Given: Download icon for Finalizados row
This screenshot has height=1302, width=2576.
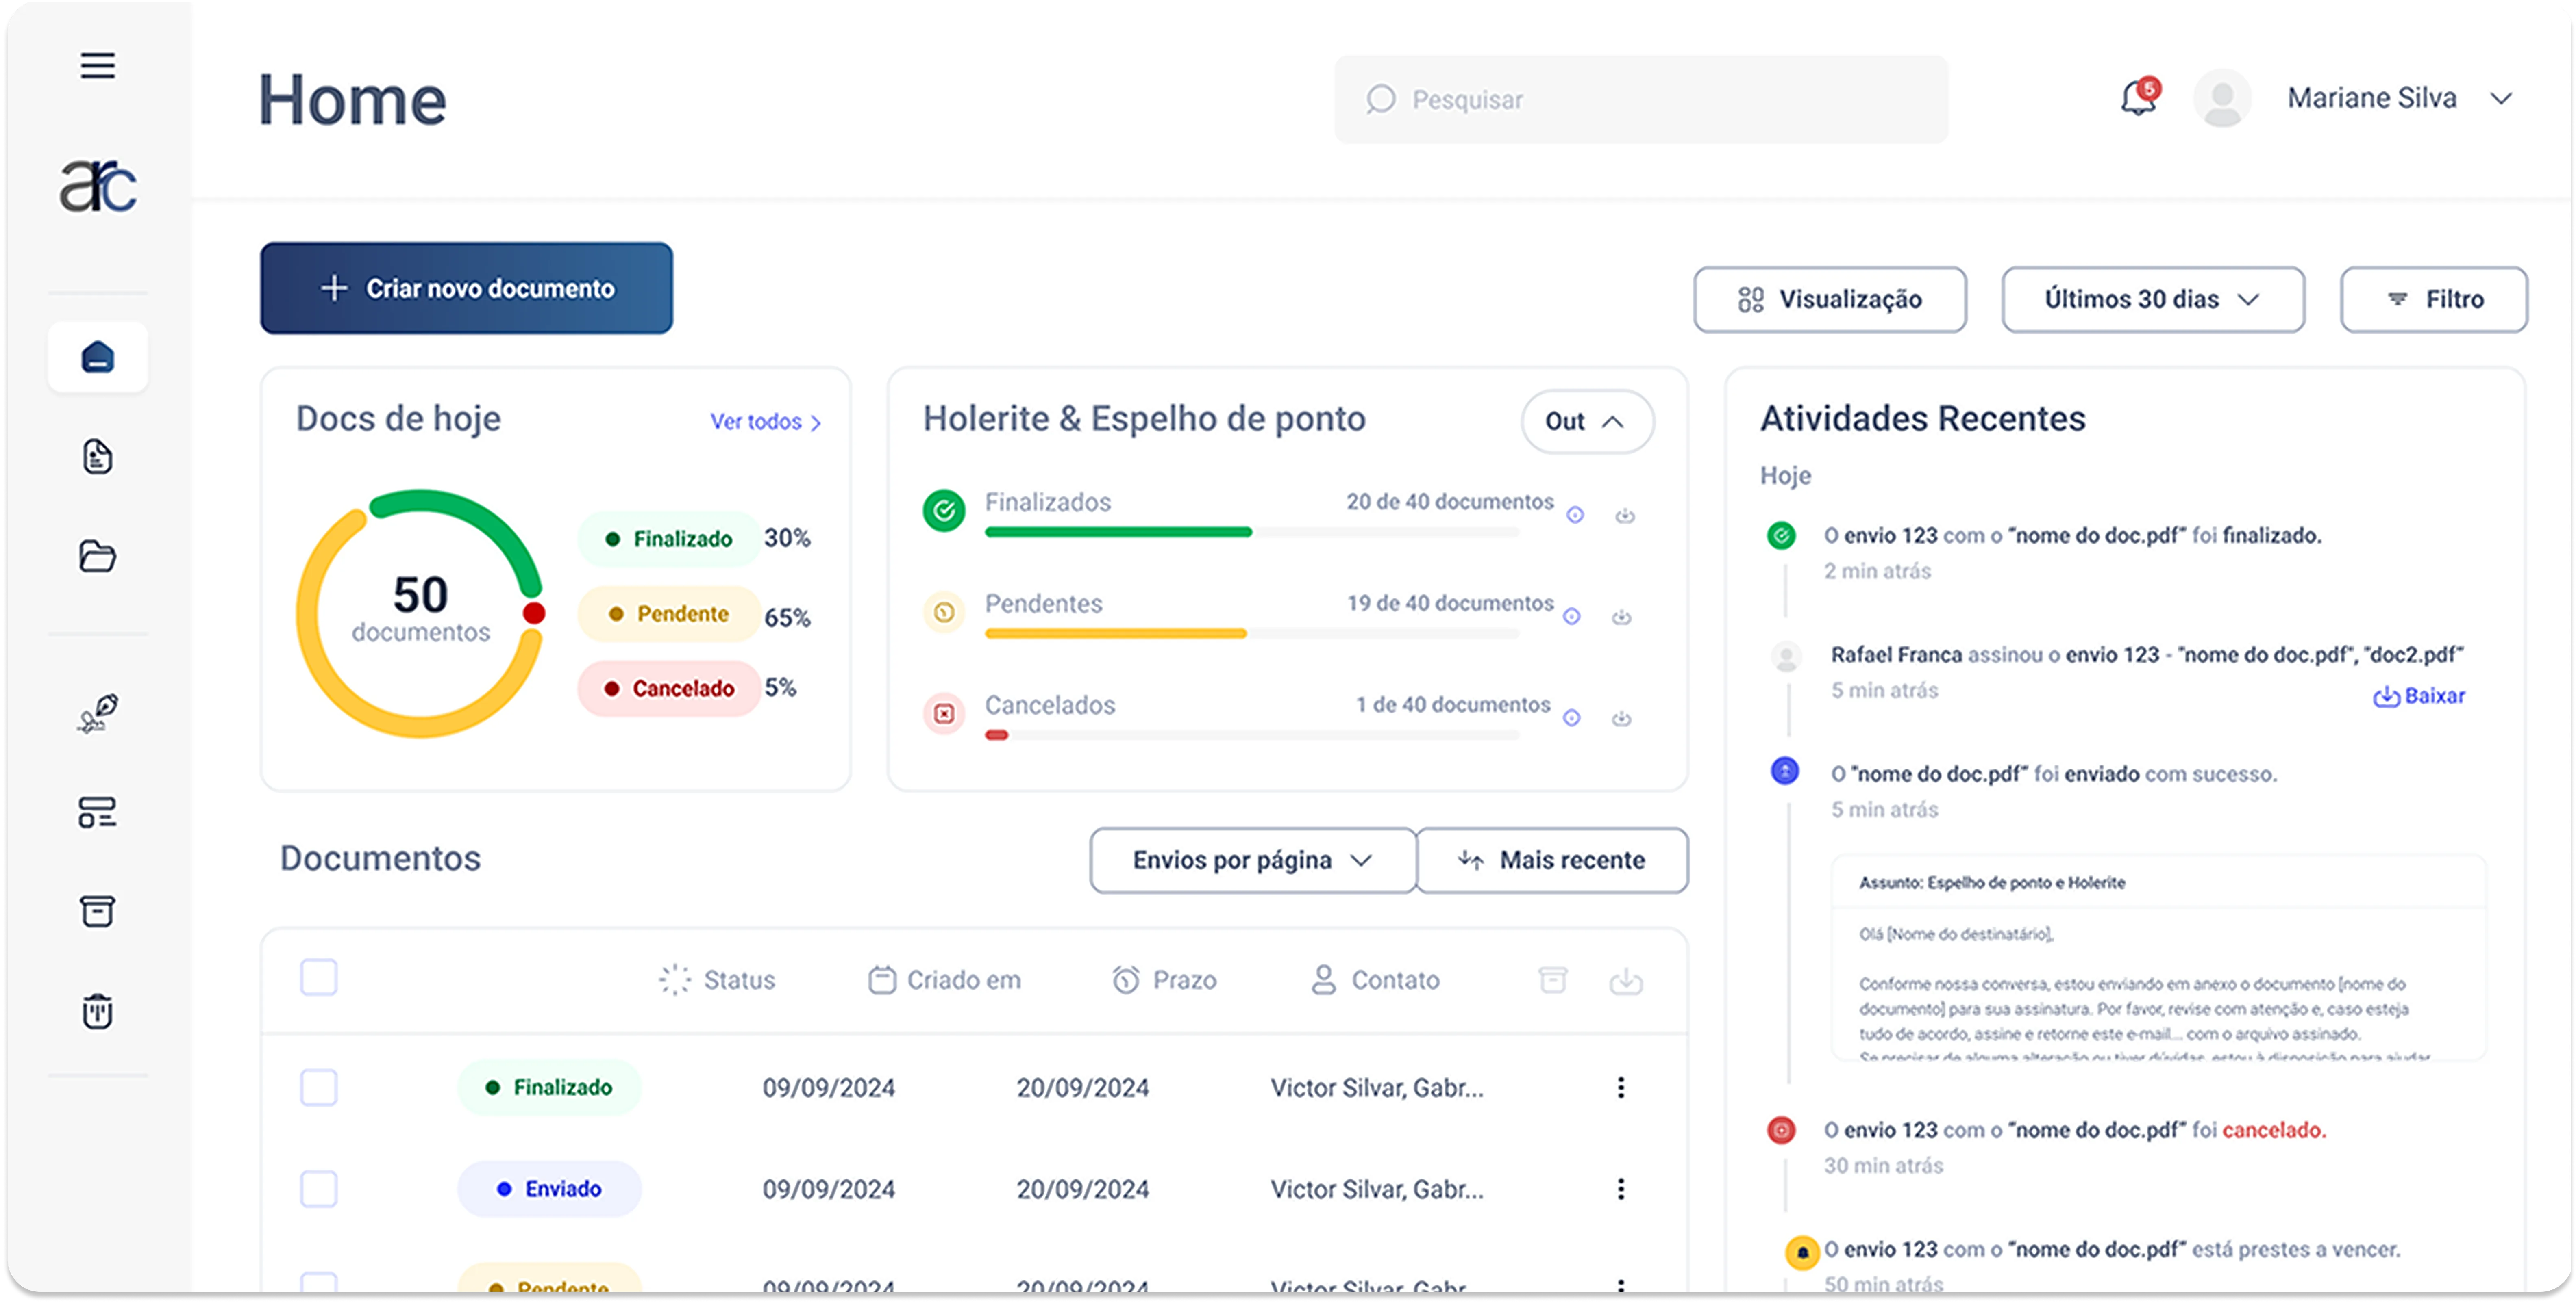Looking at the screenshot, I should [1625, 516].
